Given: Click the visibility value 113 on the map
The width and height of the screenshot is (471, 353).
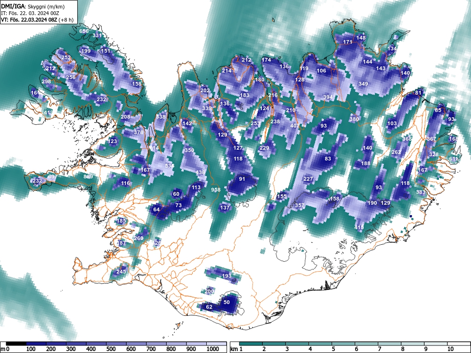Looking at the screenshot, I should pyautogui.click(x=196, y=187).
